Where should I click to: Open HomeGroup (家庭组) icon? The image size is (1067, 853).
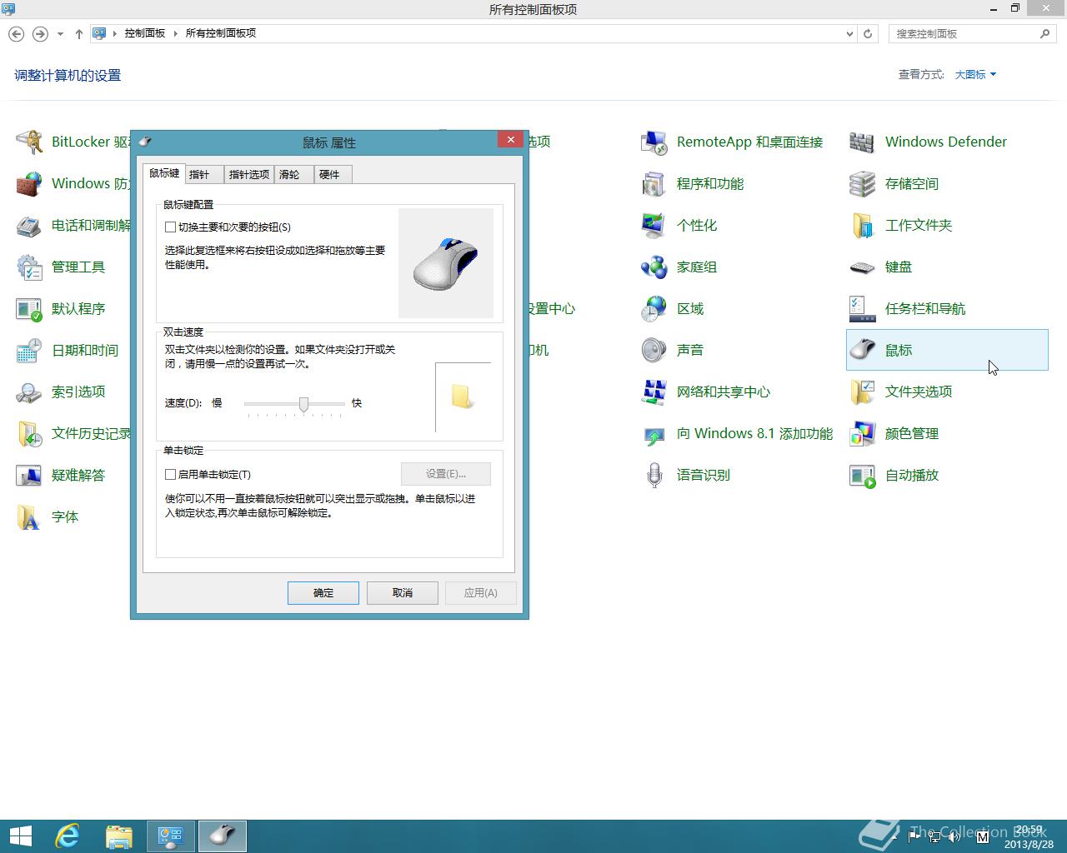coord(654,267)
